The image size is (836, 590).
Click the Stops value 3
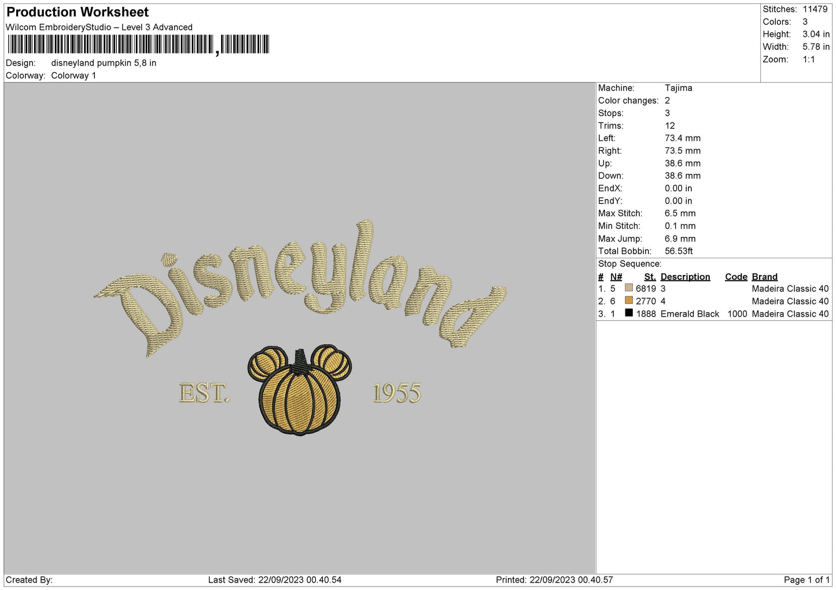tap(667, 113)
